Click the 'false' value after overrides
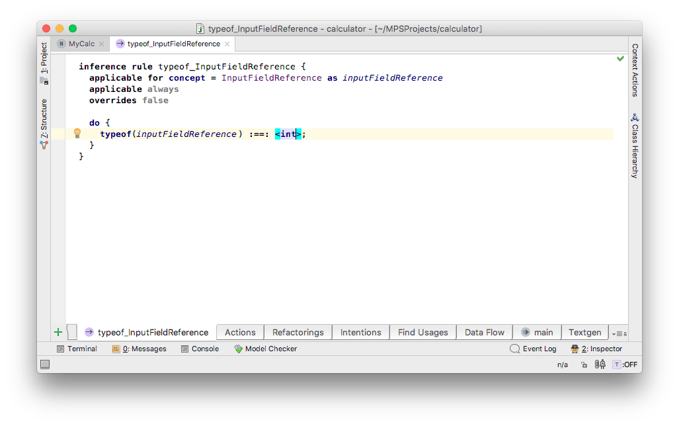679x426 pixels. (x=155, y=101)
